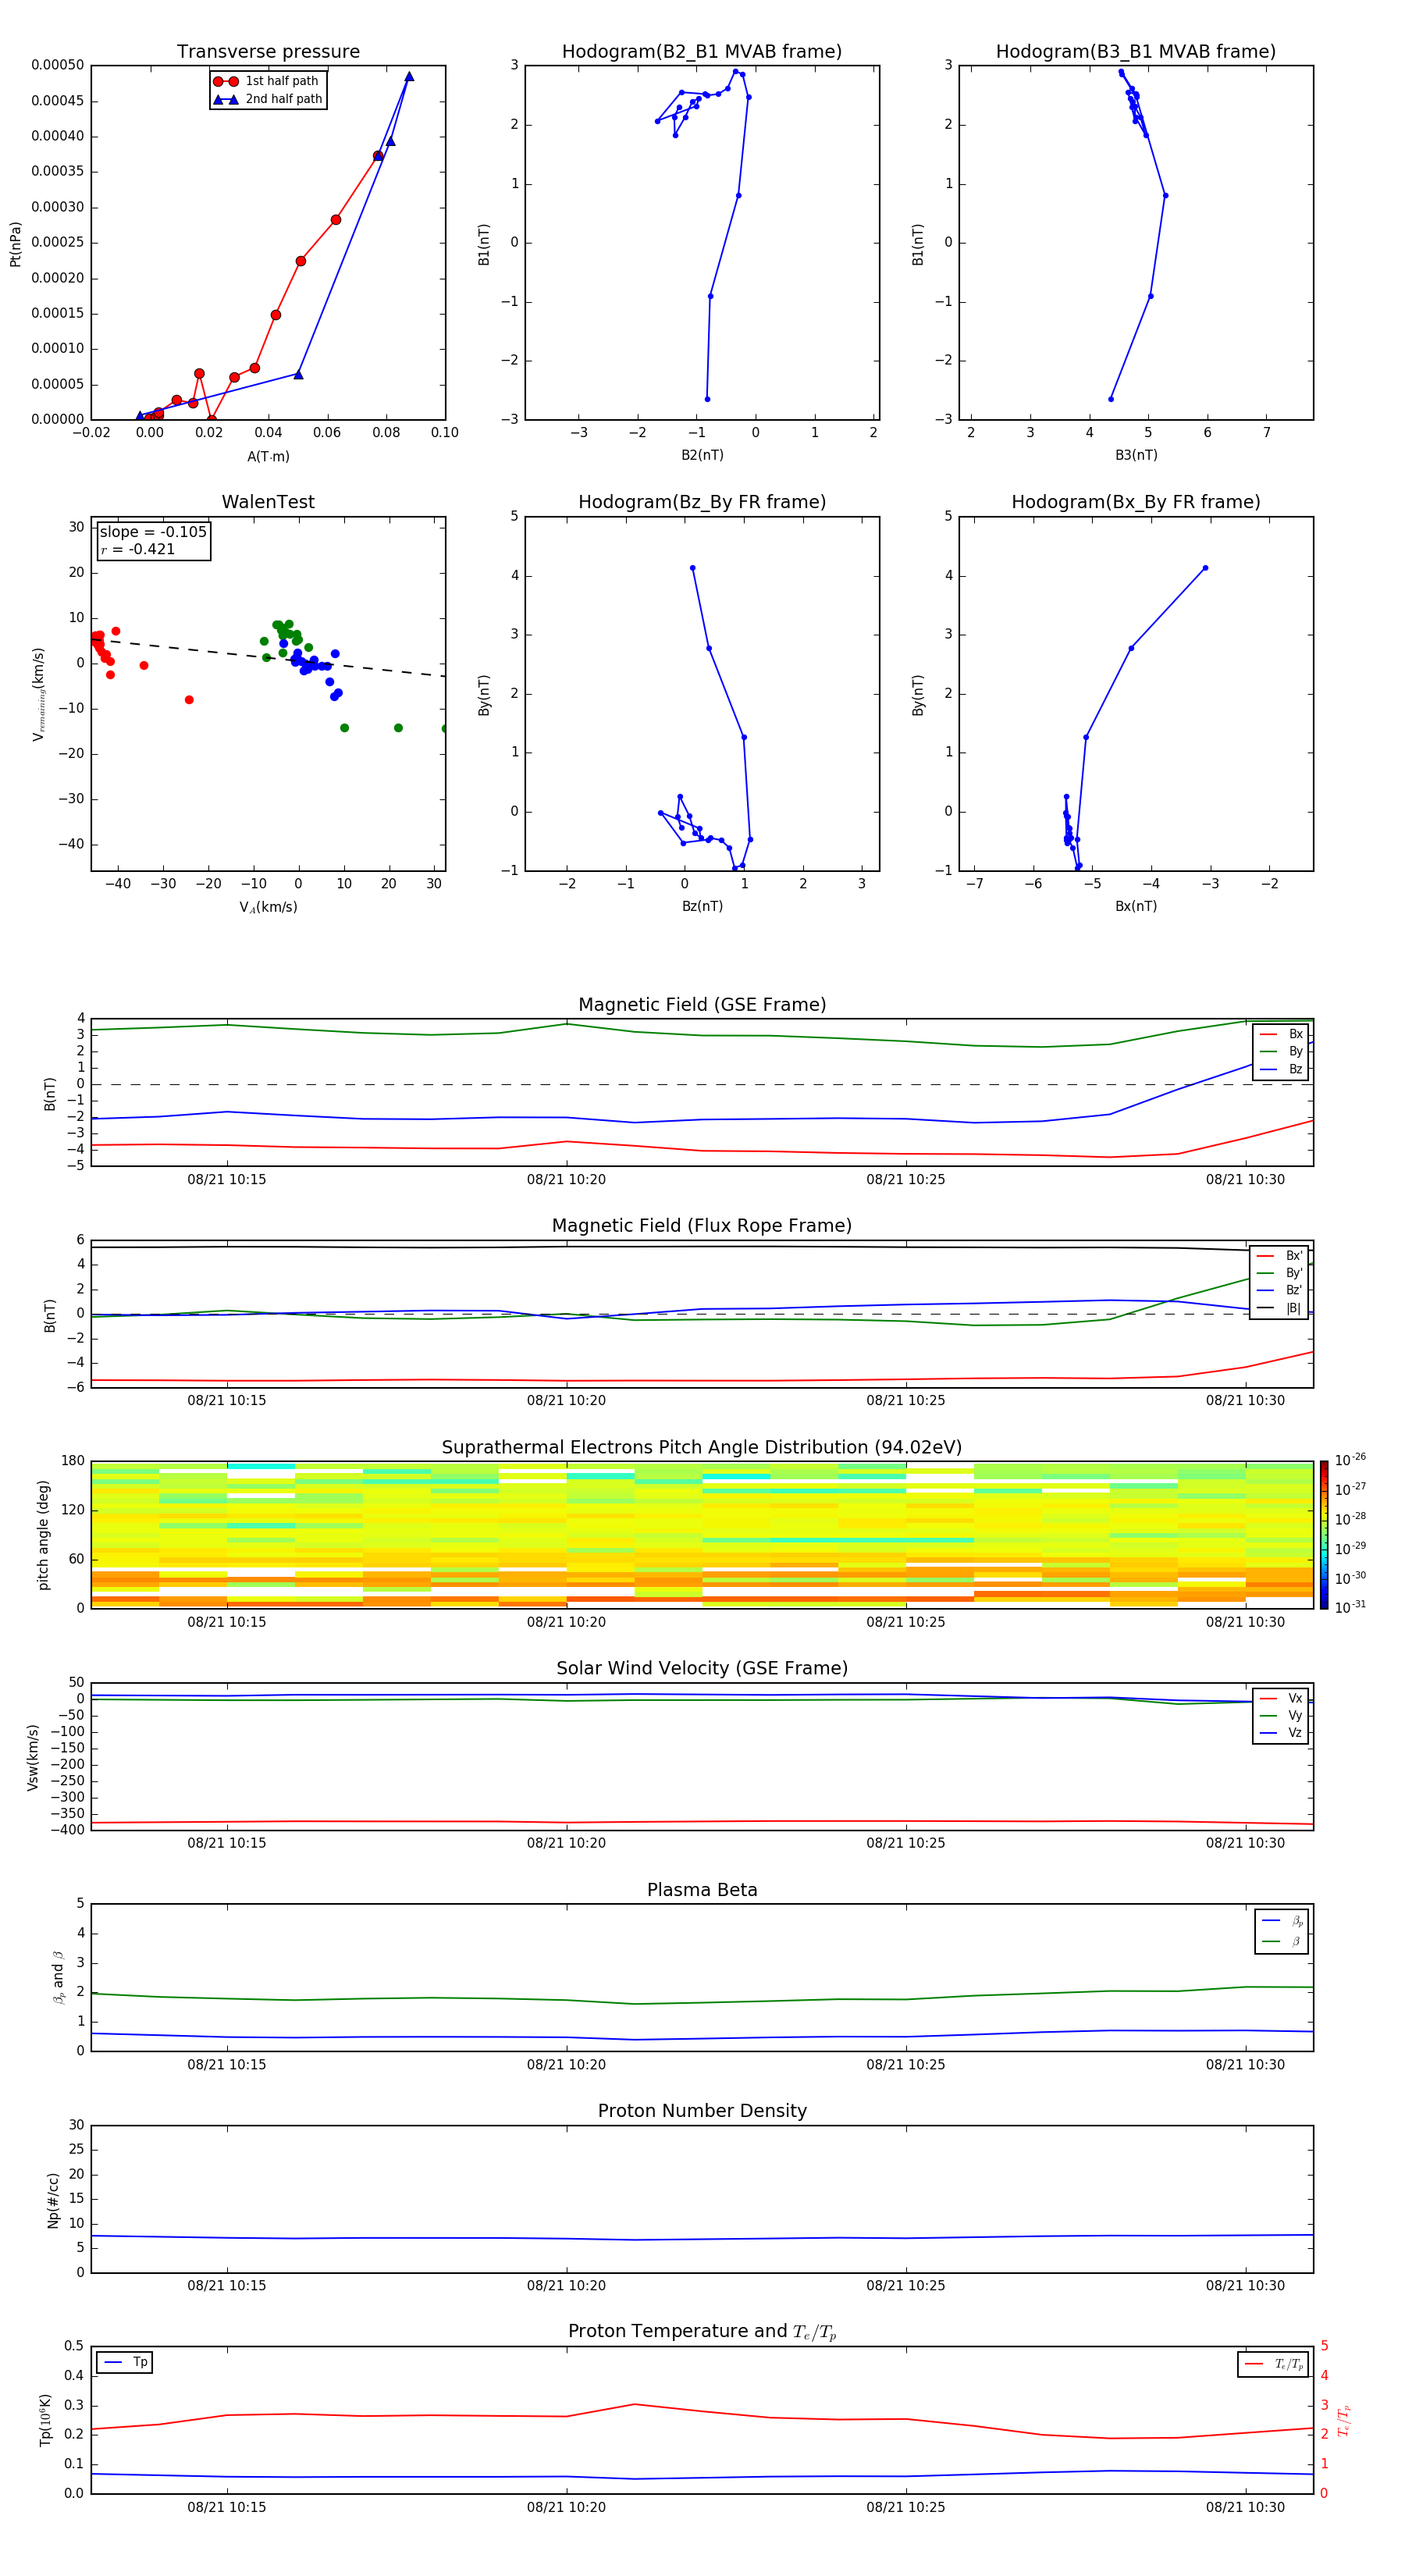The width and height of the screenshot is (1405, 2576).
Task: Click the 'Bz(nT)' x-axis label
Action: coord(702,906)
